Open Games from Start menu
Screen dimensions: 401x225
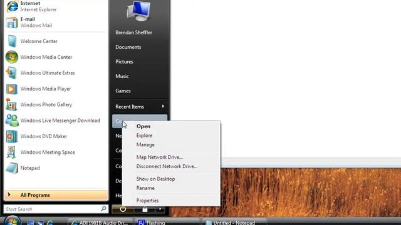pyautogui.click(x=123, y=91)
